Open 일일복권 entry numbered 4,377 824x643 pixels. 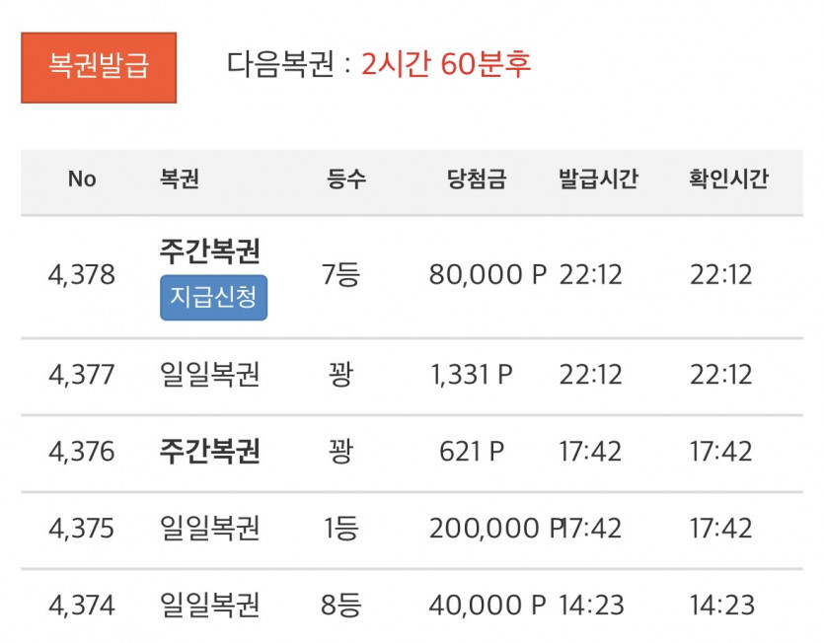point(209,376)
